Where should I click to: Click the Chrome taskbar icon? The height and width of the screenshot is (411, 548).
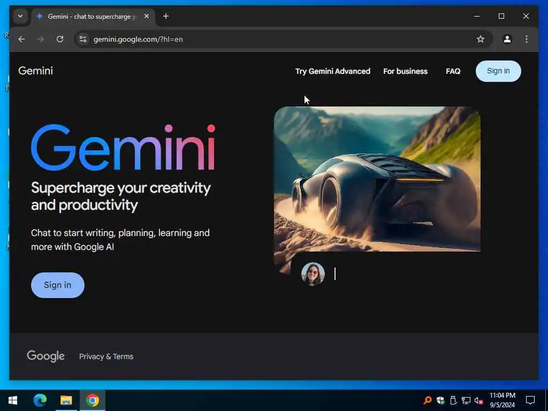93,400
